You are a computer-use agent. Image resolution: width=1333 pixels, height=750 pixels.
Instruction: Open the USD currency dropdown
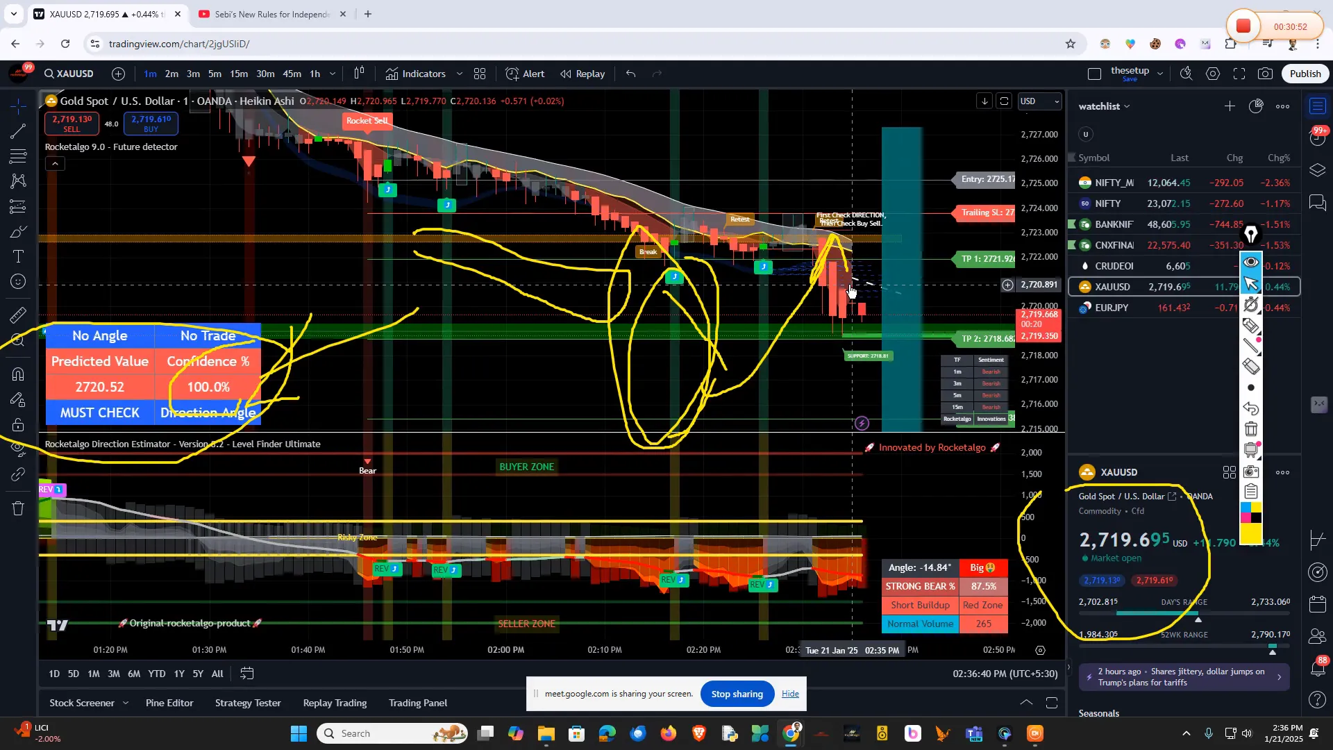(x=1039, y=101)
